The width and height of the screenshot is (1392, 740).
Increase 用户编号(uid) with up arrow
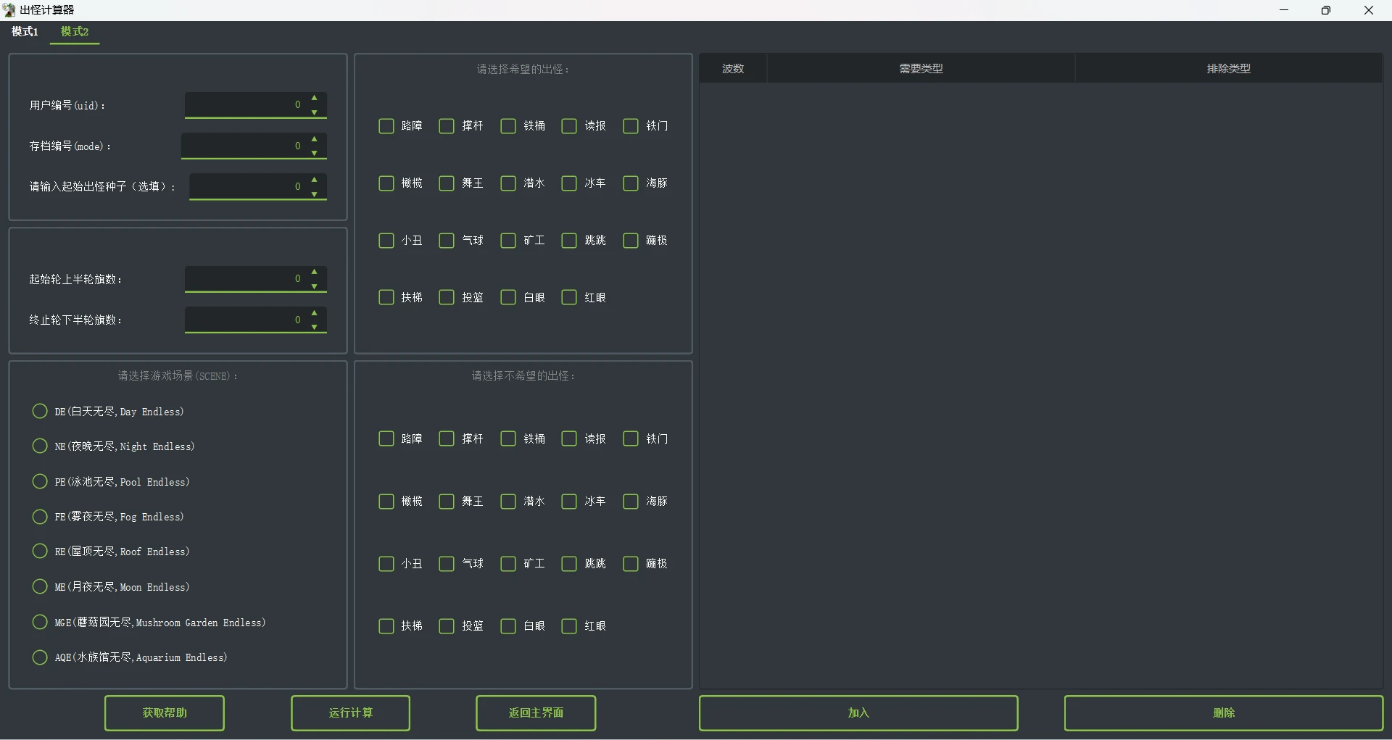coord(315,98)
